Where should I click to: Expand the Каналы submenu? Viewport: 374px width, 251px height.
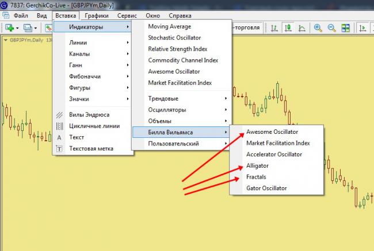pyautogui.click(x=93, y=54)
